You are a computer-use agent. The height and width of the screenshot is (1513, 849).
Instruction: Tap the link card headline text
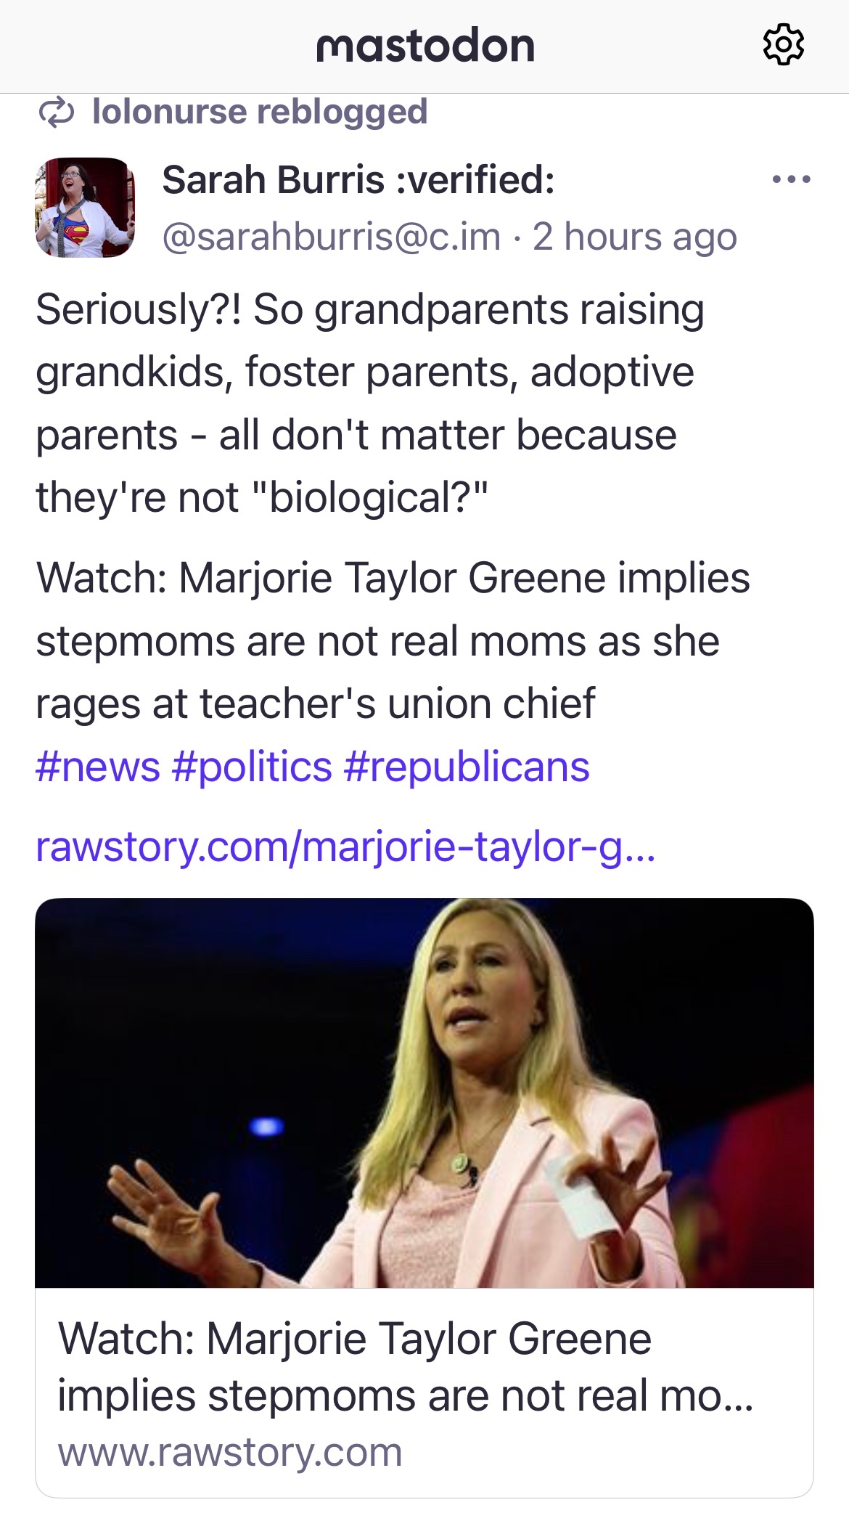(x=405, y=1366)
